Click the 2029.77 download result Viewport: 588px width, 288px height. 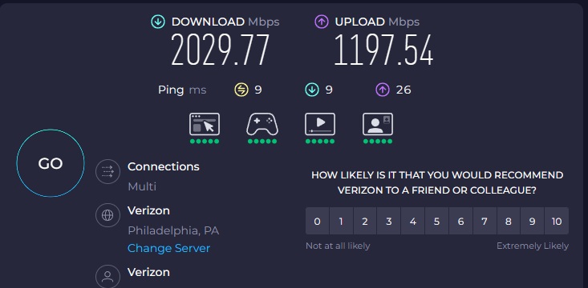tap(220, 51)
